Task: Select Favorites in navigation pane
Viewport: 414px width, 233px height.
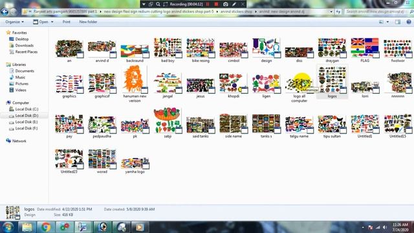Action: (x=19, y=33)
